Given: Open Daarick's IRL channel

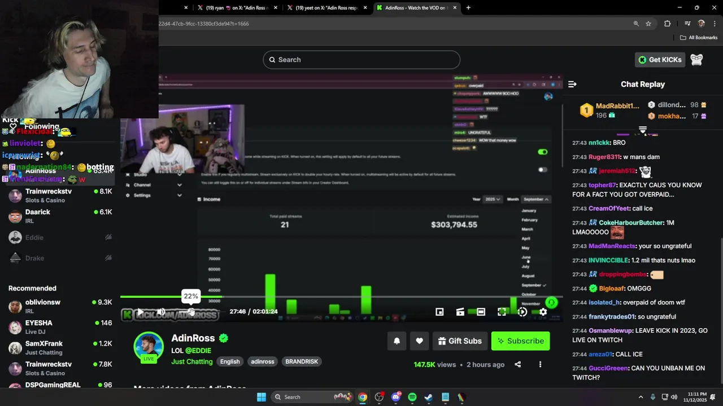Looking at the screenshot, I should coord(60,217).
